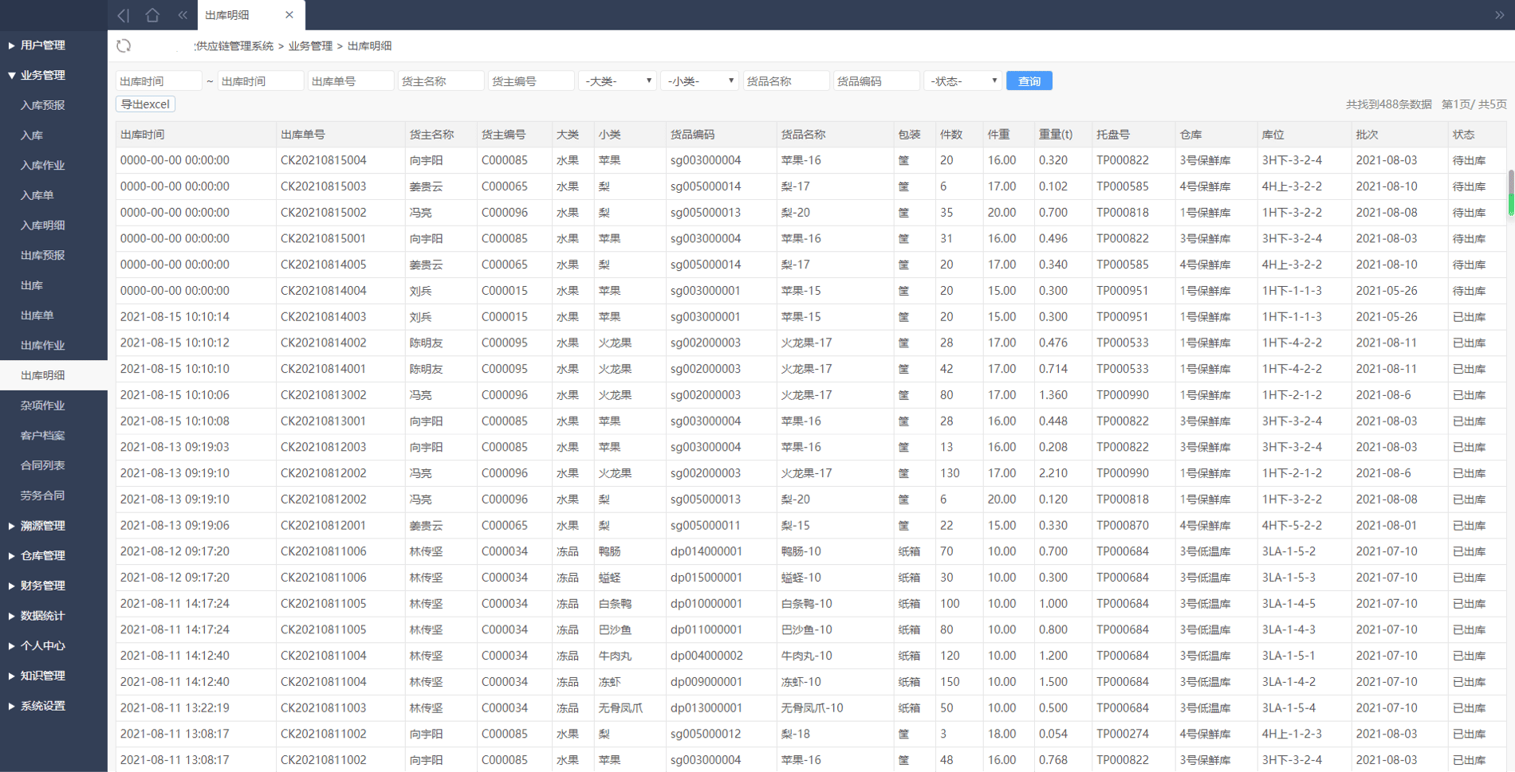Click the double-right arrow at top right

(1499, 15)
